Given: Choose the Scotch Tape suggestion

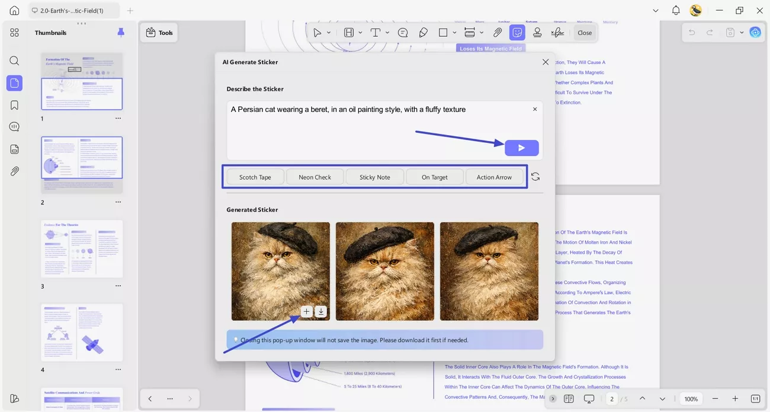Looking at the screenshot, I should click(x=255, y=177).
